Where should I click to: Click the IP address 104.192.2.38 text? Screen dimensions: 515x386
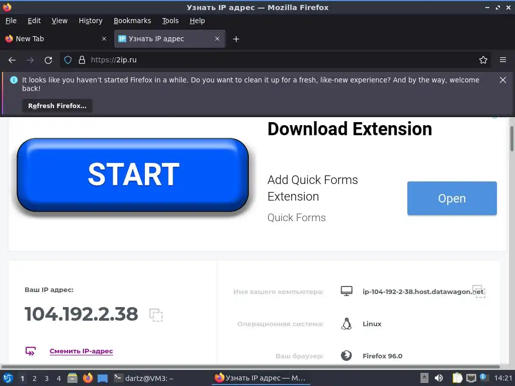pyautogui.click(x=81, y=314)
